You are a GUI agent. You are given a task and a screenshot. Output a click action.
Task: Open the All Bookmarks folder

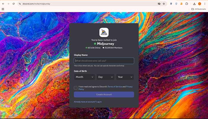(x=199, y=9)
